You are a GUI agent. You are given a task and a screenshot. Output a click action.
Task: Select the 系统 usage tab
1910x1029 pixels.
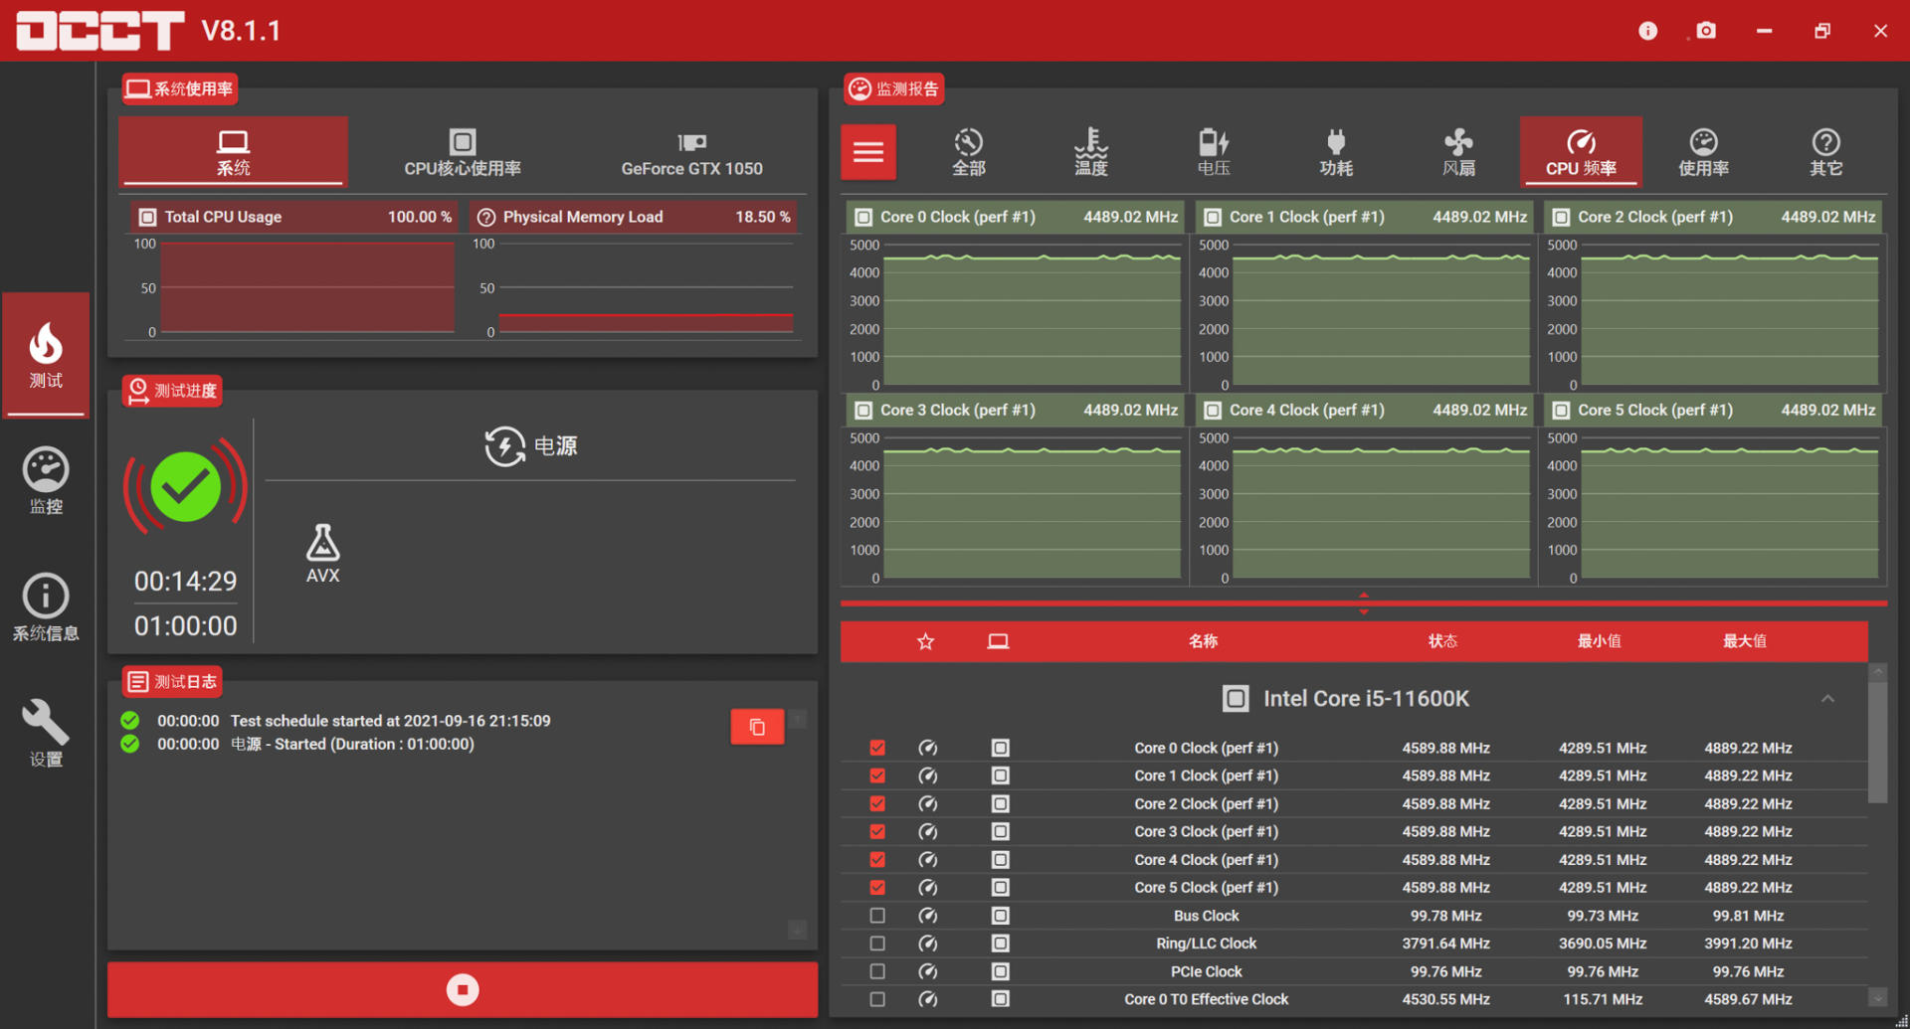pyautogui.click(x=233, y=151)
